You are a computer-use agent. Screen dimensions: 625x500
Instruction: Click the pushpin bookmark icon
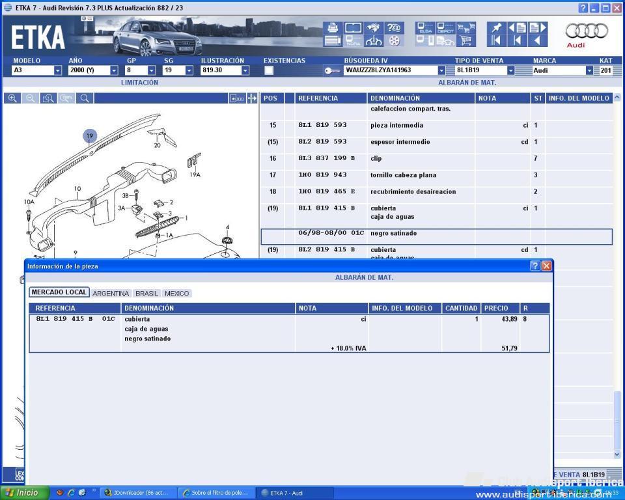pos(497,27)
